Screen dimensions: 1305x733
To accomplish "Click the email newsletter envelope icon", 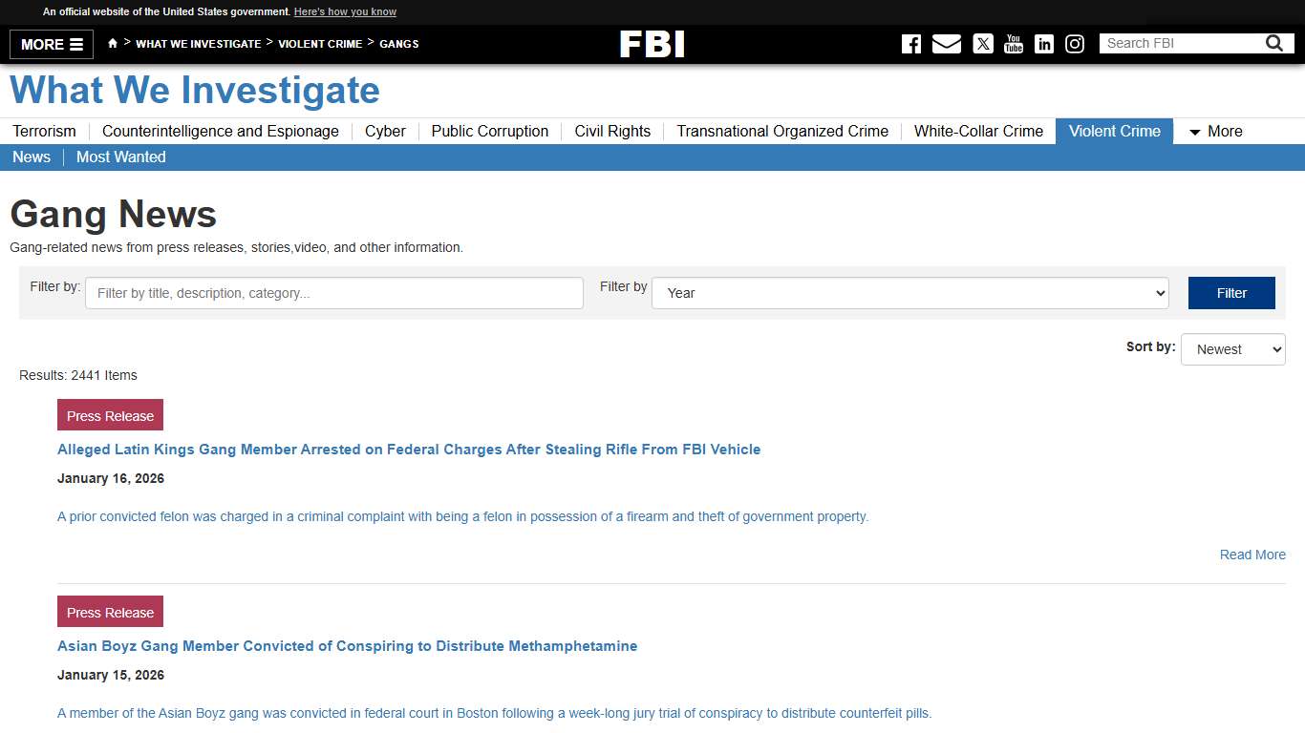I will point(946,43).
